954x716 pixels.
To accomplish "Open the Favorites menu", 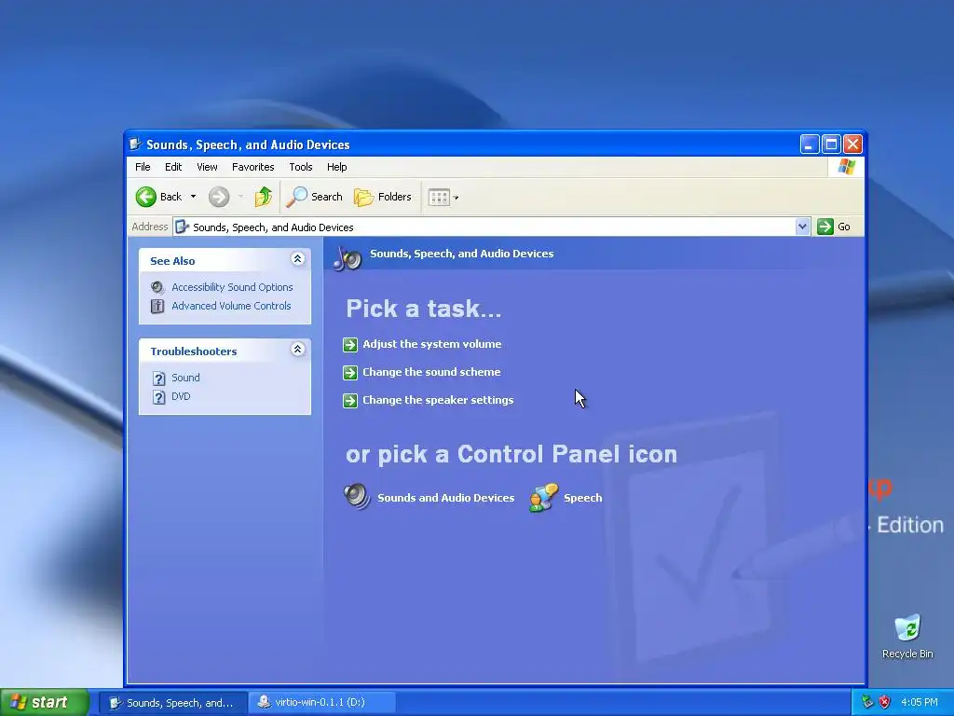I will (253, 167).
